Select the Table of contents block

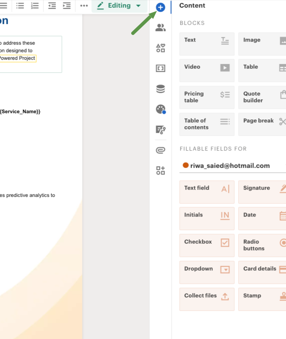[x=207, y=124]
